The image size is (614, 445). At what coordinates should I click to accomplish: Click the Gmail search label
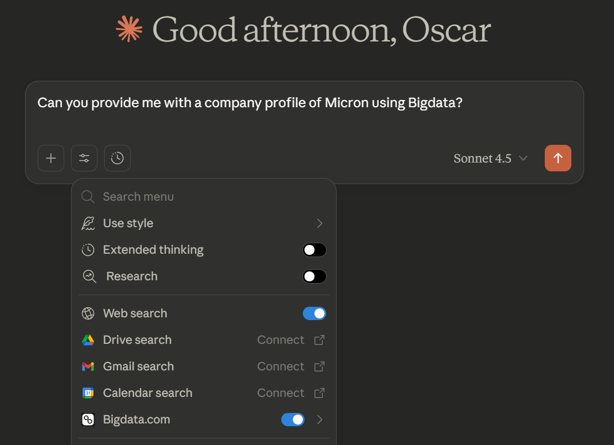[x=138, y=367]
